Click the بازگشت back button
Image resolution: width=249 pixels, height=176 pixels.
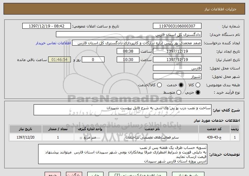pyautogui.click(x=74, y=174)
